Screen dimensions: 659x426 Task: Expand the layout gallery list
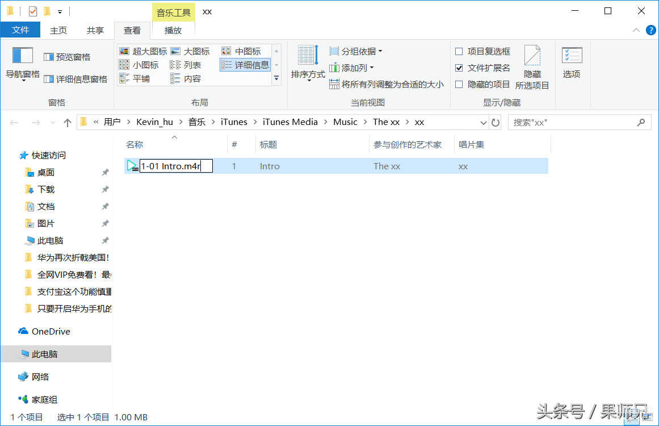[x=276, y=78]
